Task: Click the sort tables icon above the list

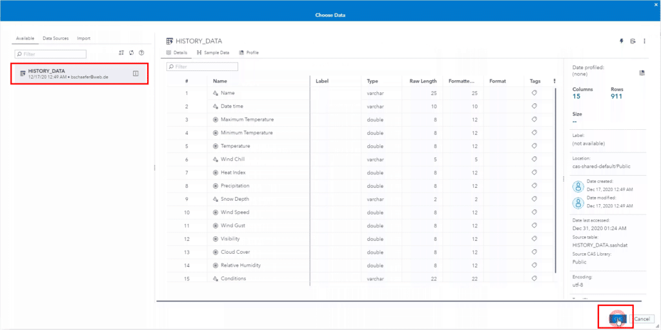Action: [122, 53]
